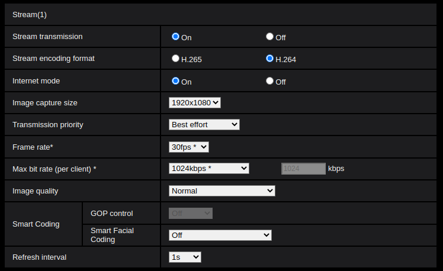Click the Transmission priority label text

[x=48, y=124]
